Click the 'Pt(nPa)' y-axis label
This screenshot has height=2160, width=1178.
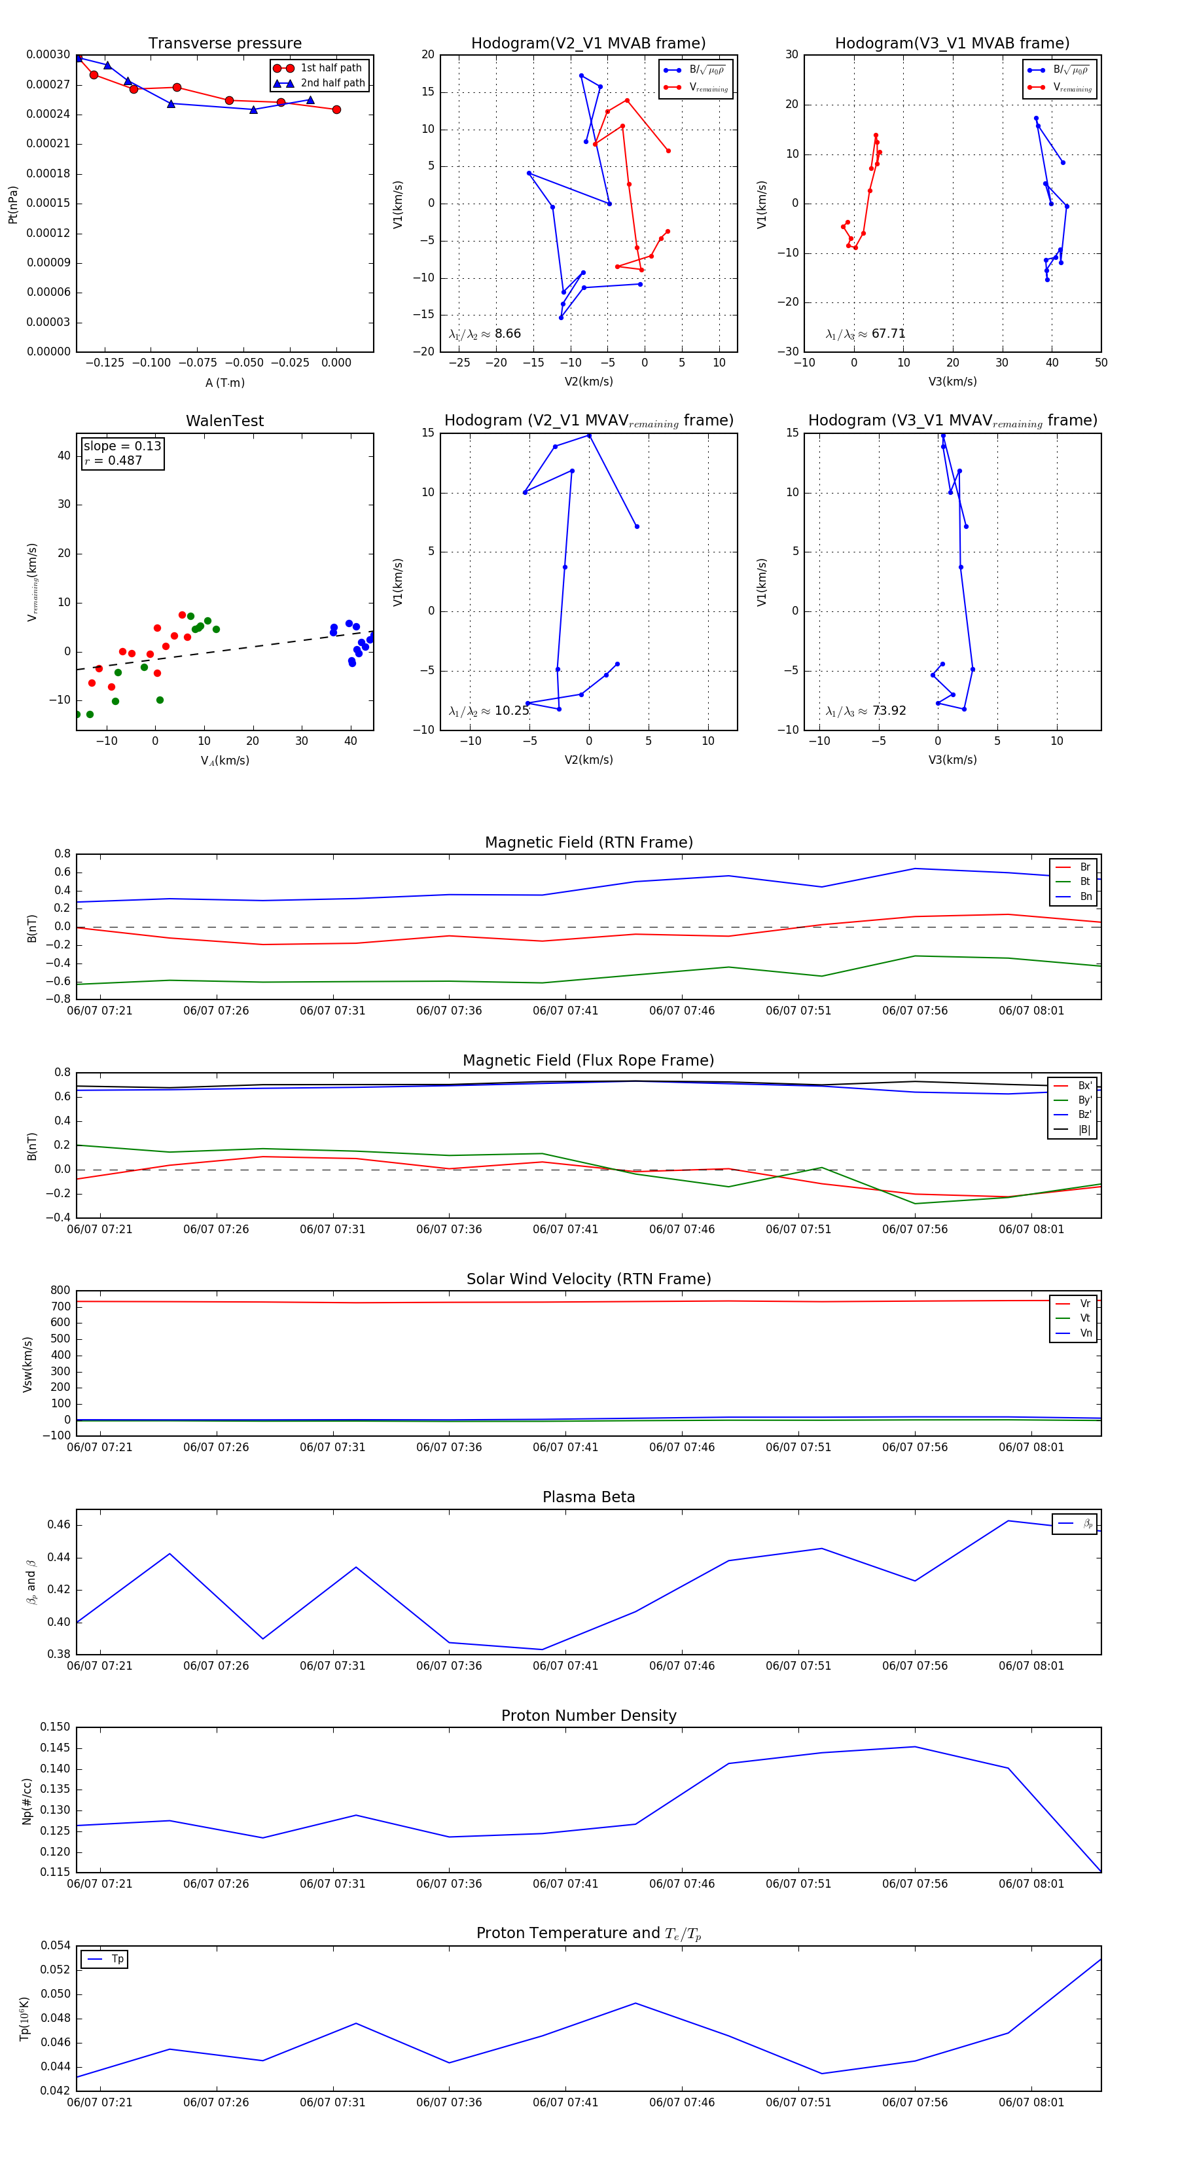(12, 204)
